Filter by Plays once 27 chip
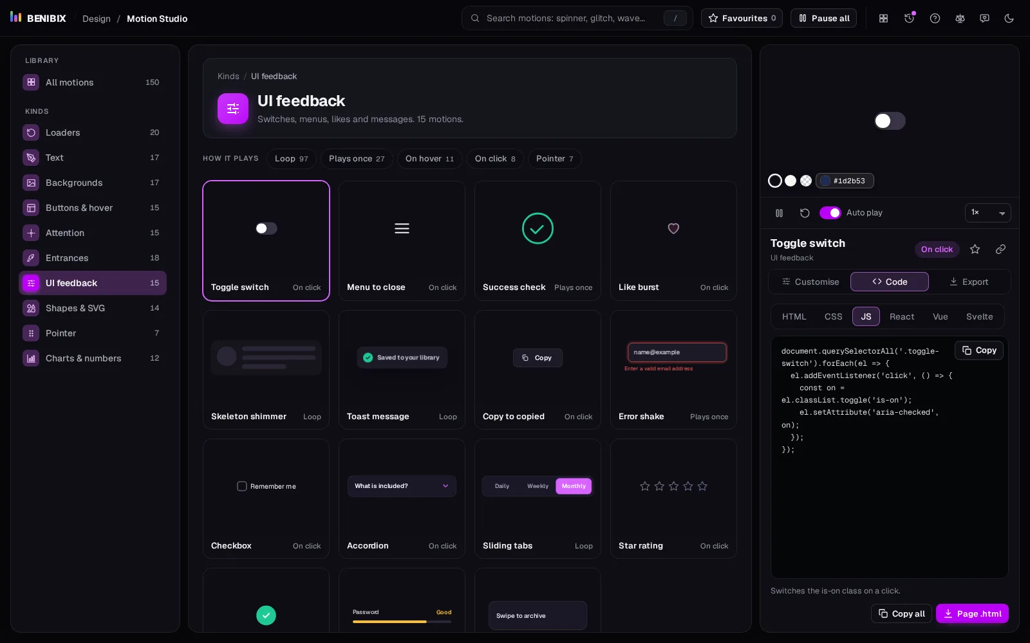Image resolution: width=1030 pixels, height=643 pixels. pos(357,159)
